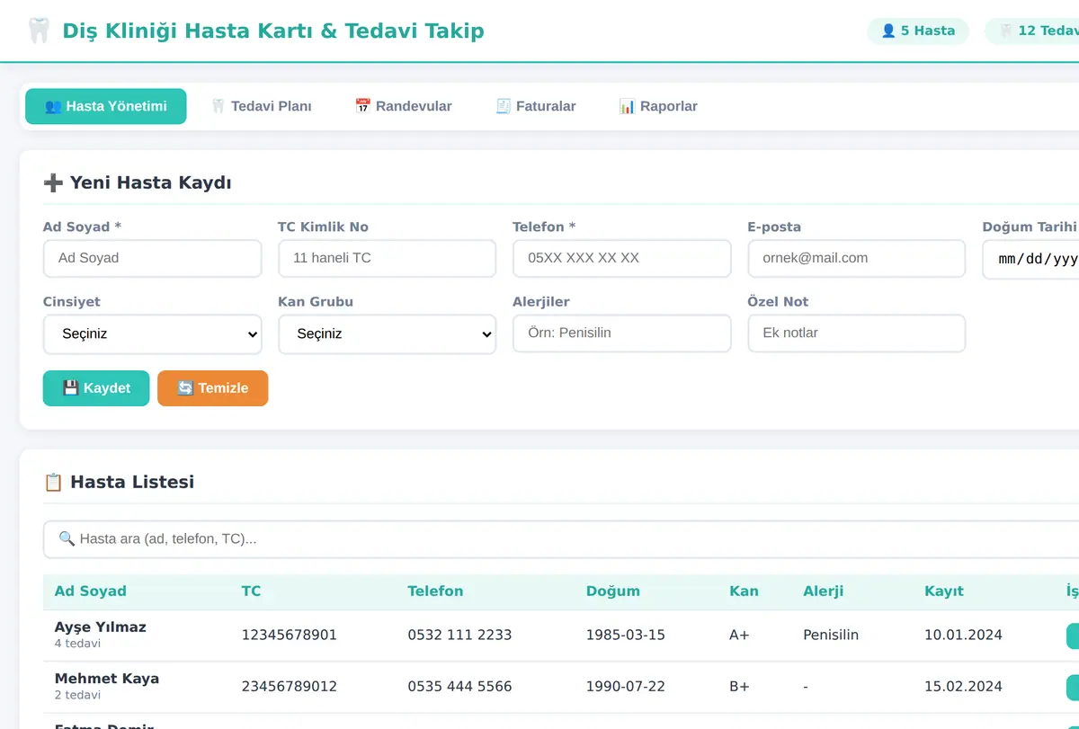Image resolution: width=1079 pixels, height=729 pixels.
Task: Click the chart icon on Raporlar tab
Action: [x=627, y=106]
